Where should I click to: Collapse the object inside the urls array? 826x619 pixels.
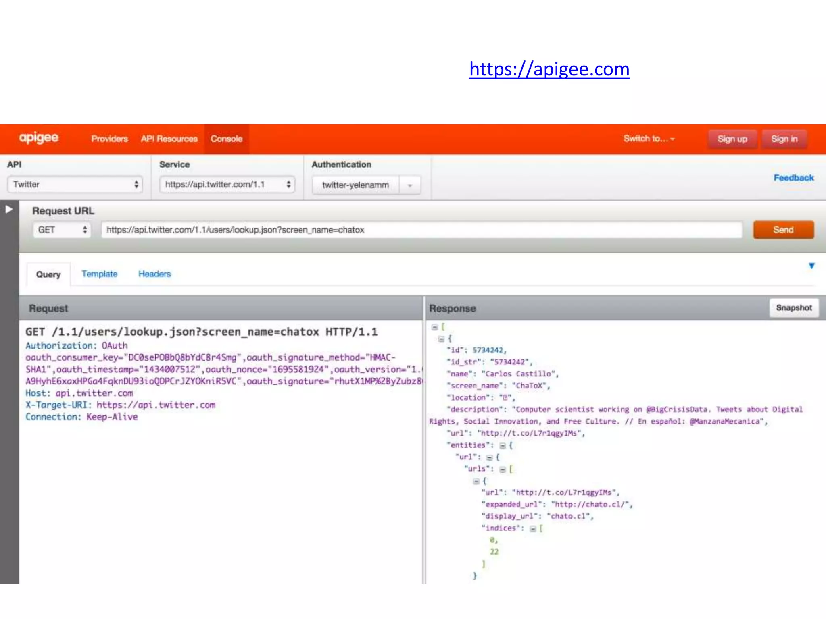(x=476, y=481)
